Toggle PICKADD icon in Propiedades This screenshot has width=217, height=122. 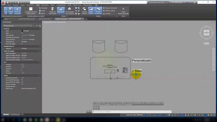click(34, 26)
